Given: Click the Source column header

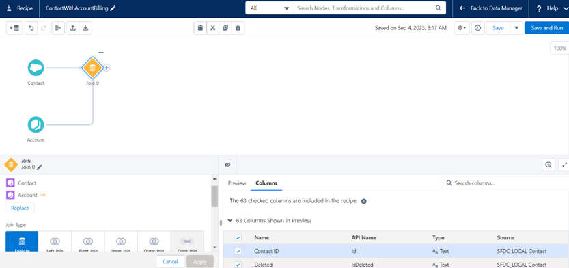Looking at the screenshot, I should pos(505,237).
